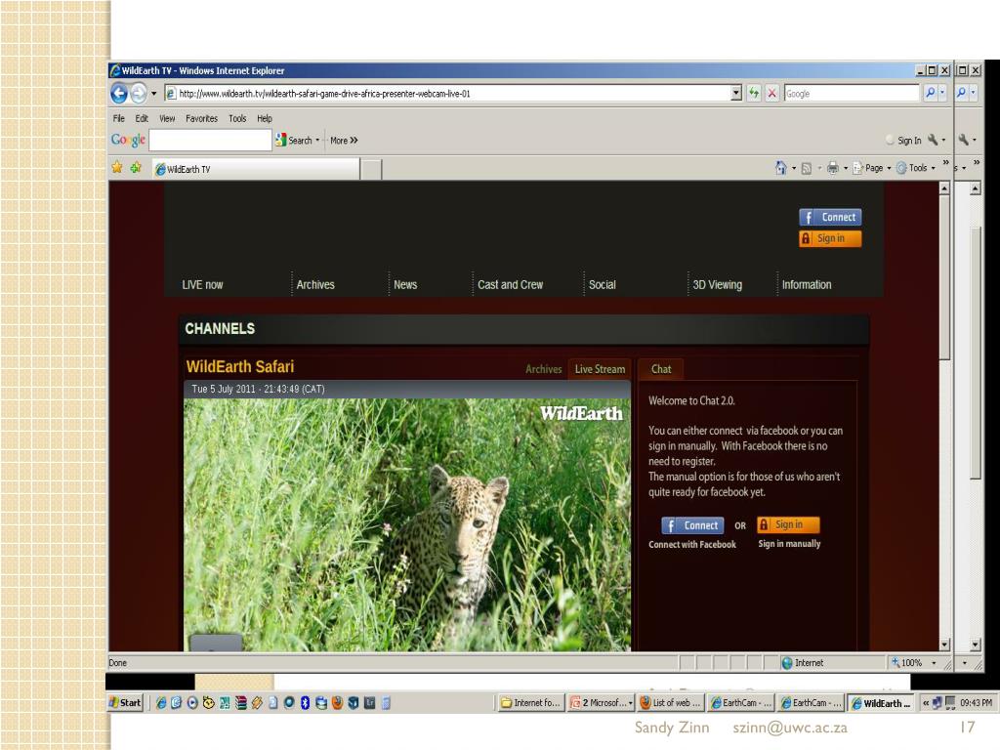The width and height of the screenshot is (1000, 750).
Task: Open the Tools command bar menu
Action: pos(916,168)
